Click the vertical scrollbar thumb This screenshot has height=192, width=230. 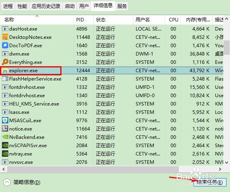(x=226, y=47)
